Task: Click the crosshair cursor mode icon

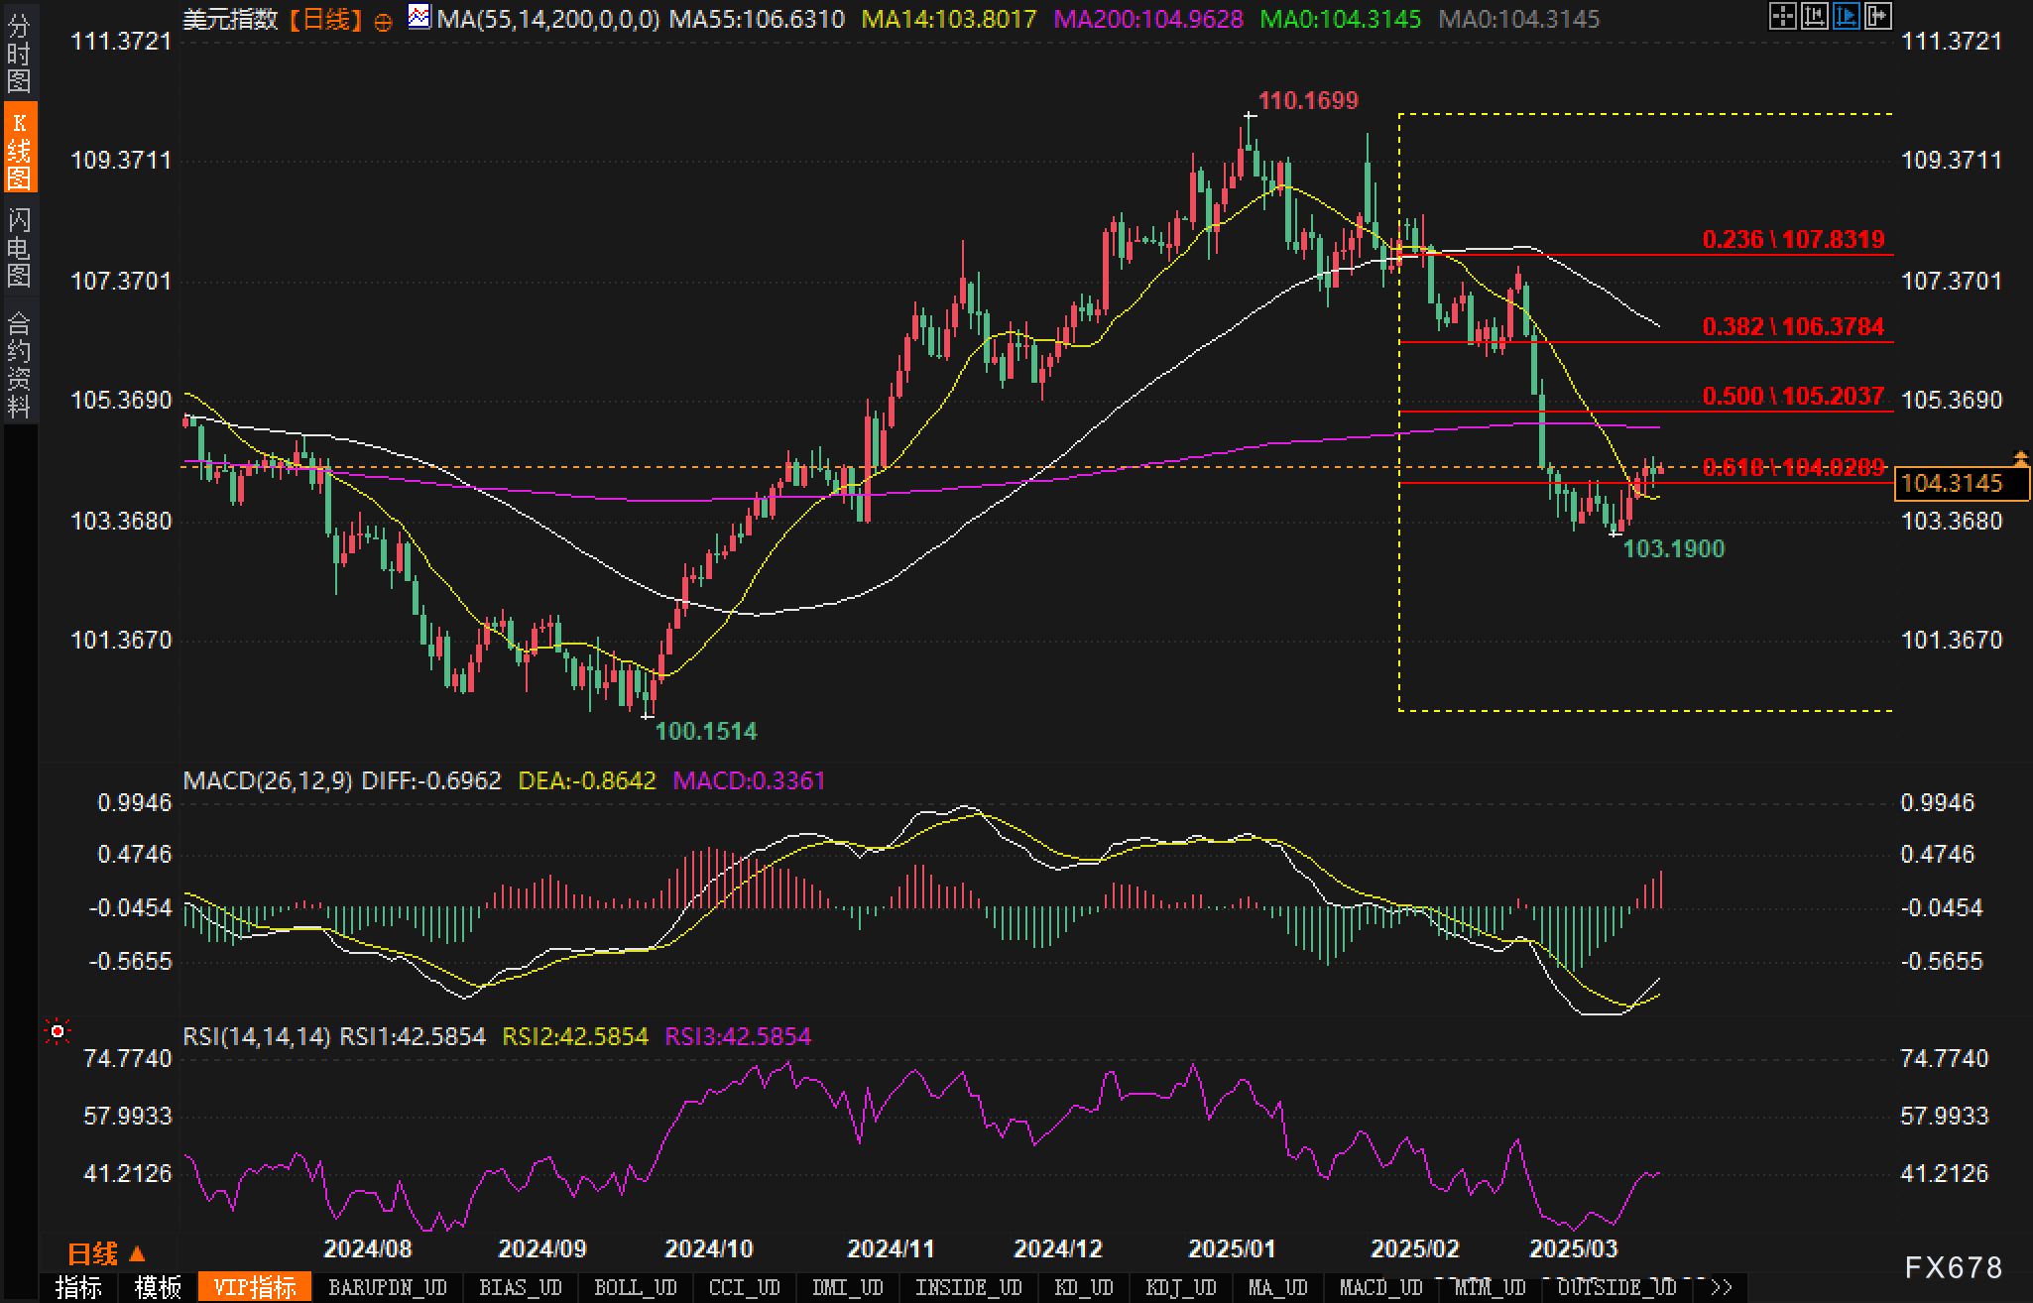Action: [1782, 16]
